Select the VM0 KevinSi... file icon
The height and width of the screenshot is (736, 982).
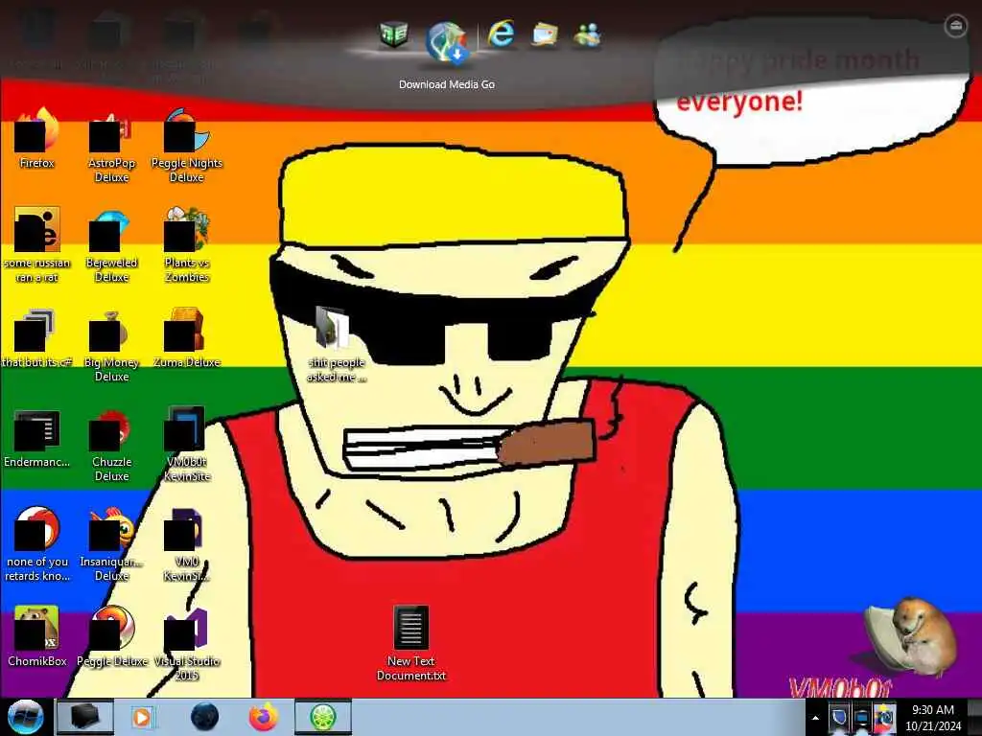click(187, 544)
